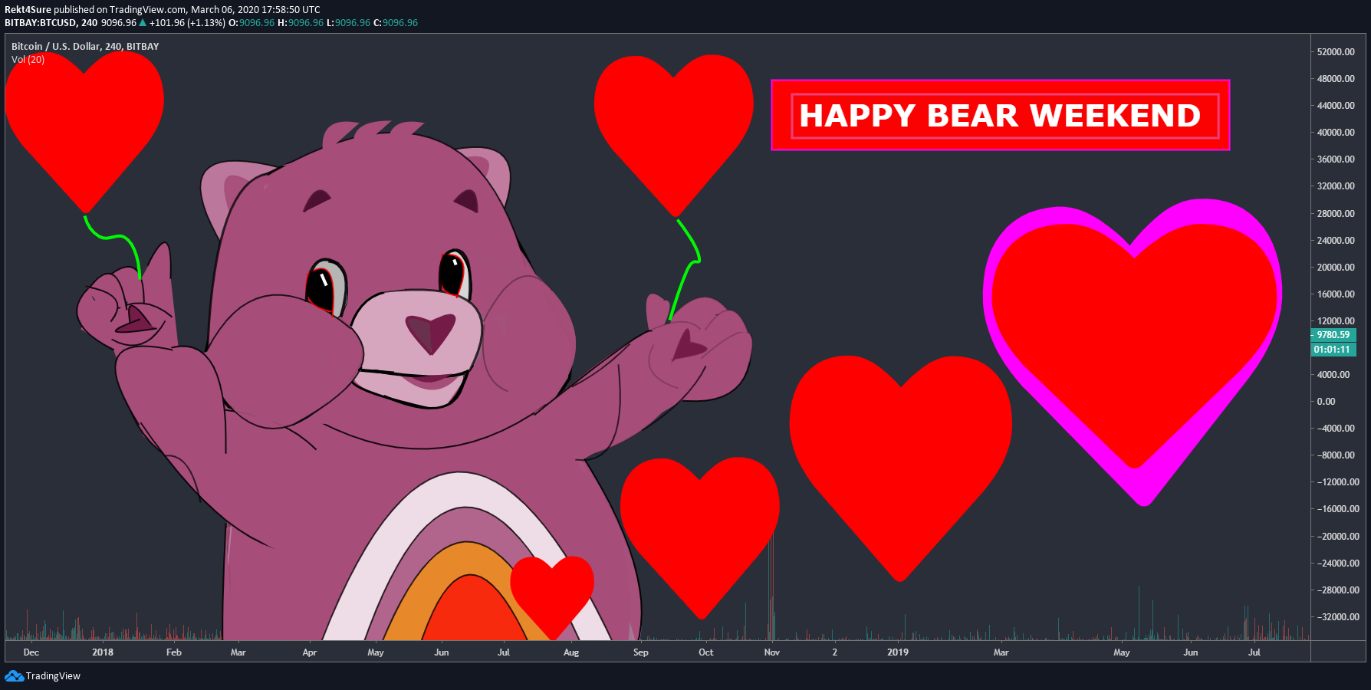This screenshot has width=1371, height=690.
Task: Open the Rekt4Sure author name
Action: coord(28,10)
